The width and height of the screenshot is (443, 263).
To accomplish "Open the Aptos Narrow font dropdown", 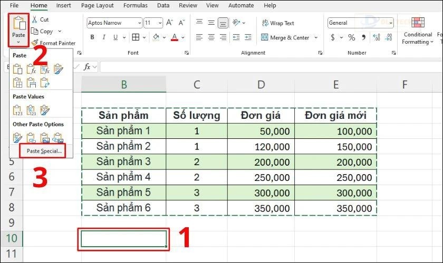I will tap(139, 23).
